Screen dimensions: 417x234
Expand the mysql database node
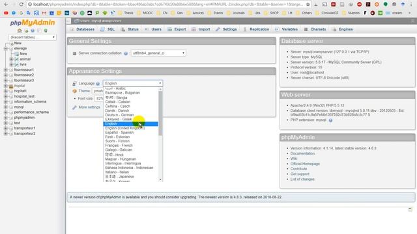coord(6,107)
